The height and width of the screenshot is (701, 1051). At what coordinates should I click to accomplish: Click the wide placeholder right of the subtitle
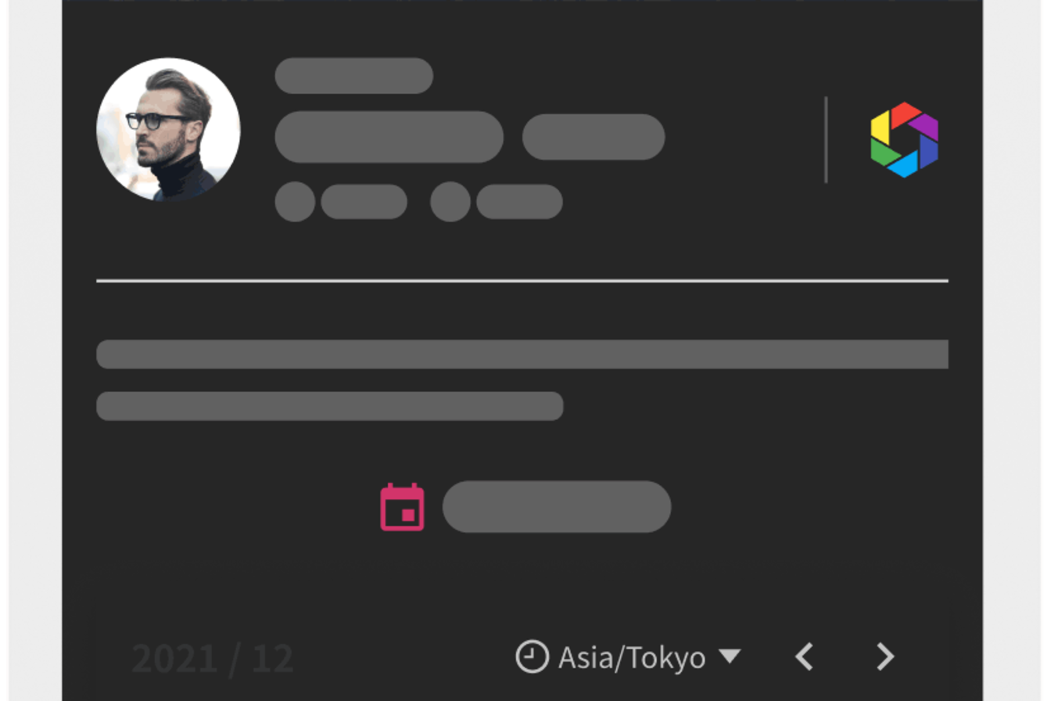pos(594,136)
